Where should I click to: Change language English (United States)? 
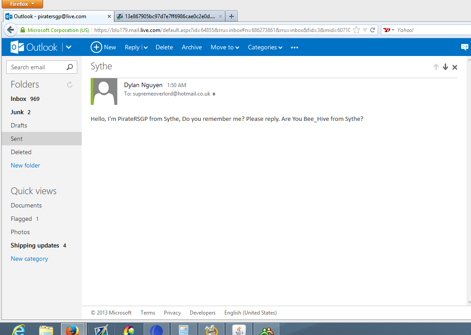251,313
